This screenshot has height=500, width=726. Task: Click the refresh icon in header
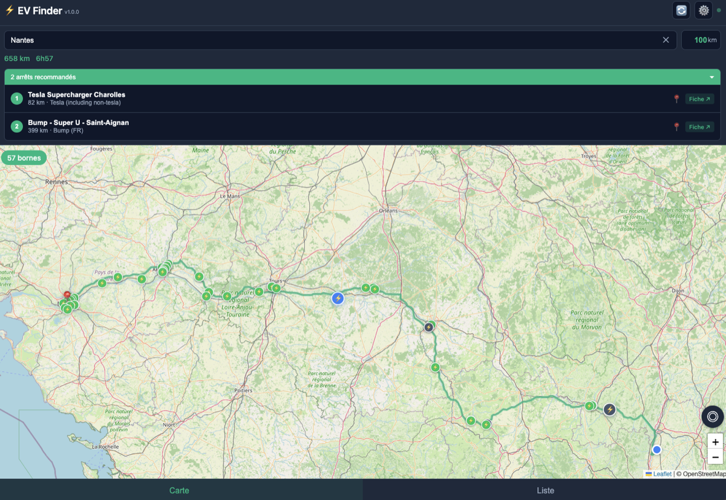coord(681,10)
